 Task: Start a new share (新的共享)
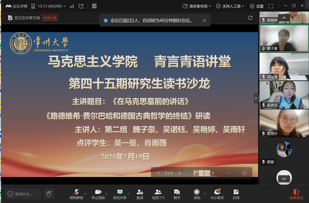point(120,194)
